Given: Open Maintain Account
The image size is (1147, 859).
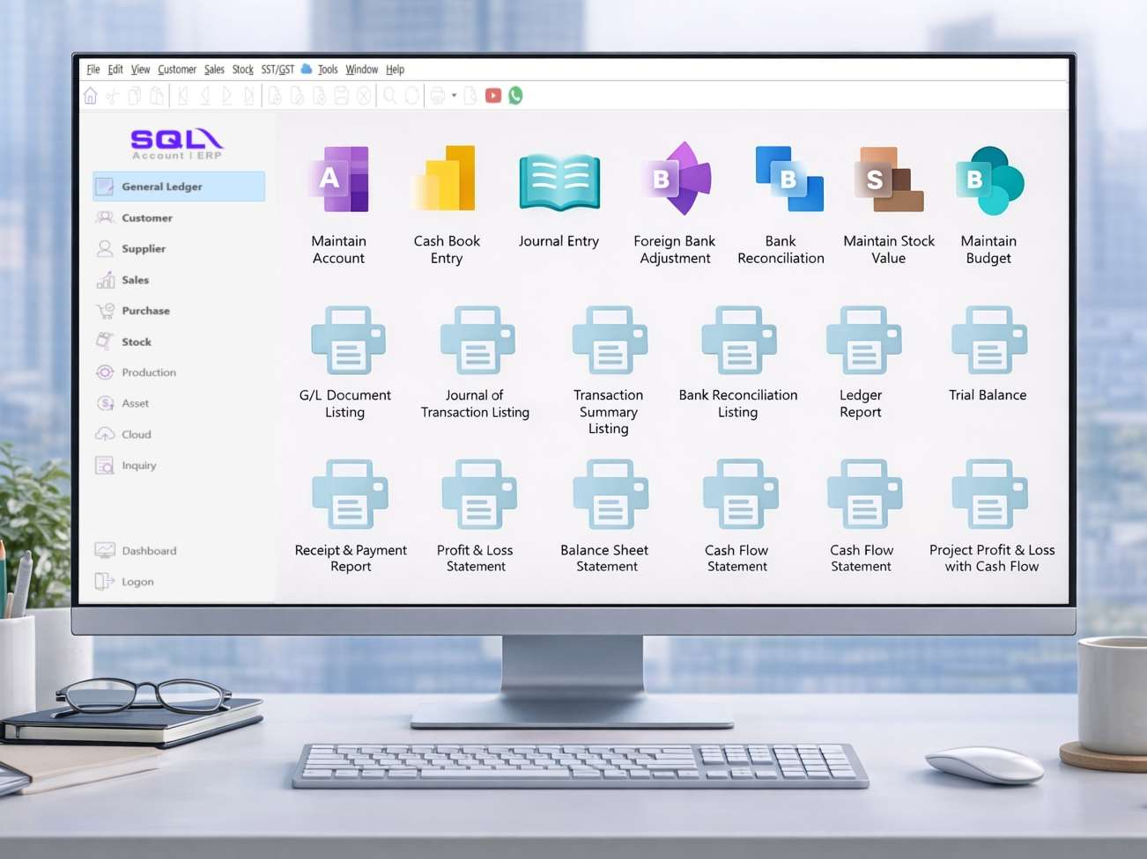Looking at the screenshot, I should coord(339,180).
